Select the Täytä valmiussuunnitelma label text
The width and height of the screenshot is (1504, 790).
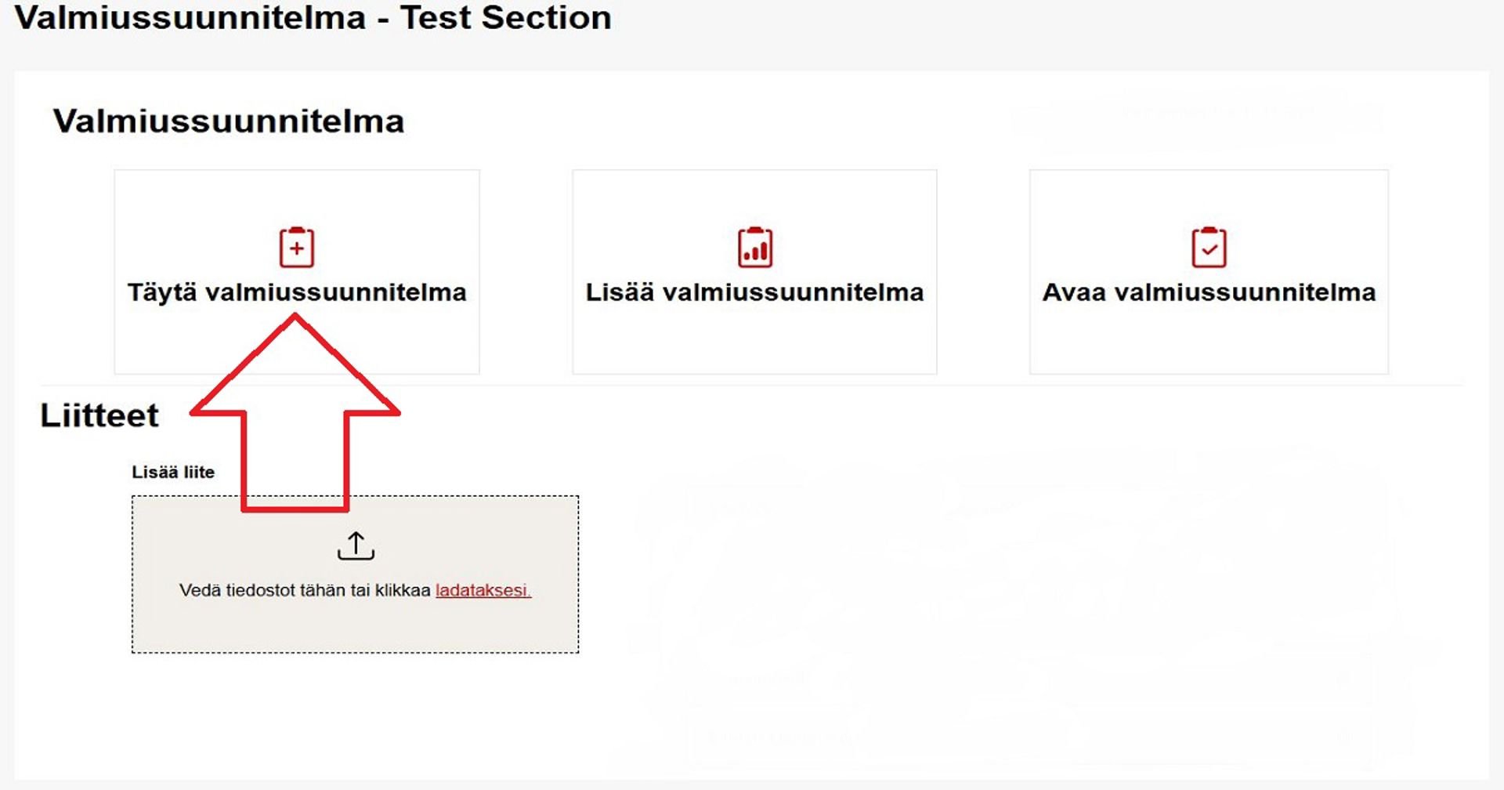[298, 292]
